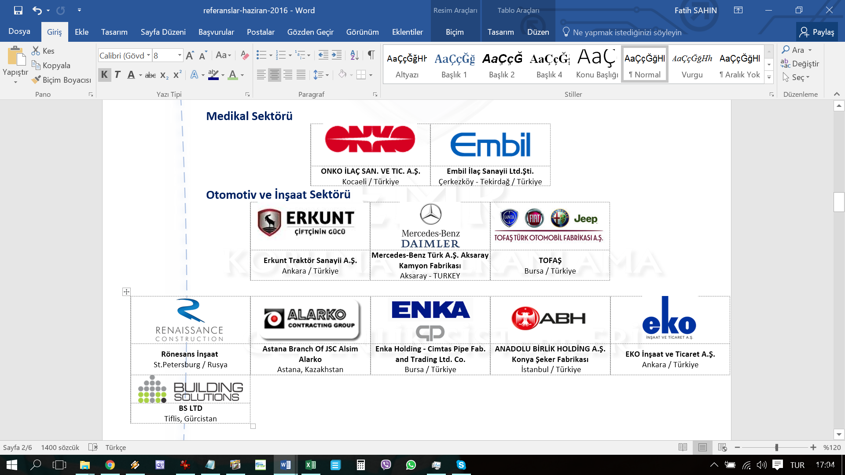Click the Paylaş share button

pos(817,32)
